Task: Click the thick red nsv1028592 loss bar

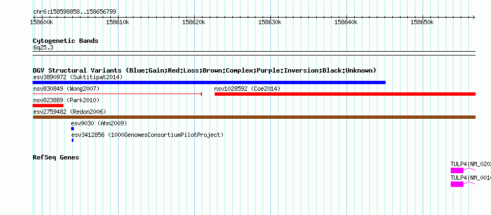Action: click(x=345, y=94)
